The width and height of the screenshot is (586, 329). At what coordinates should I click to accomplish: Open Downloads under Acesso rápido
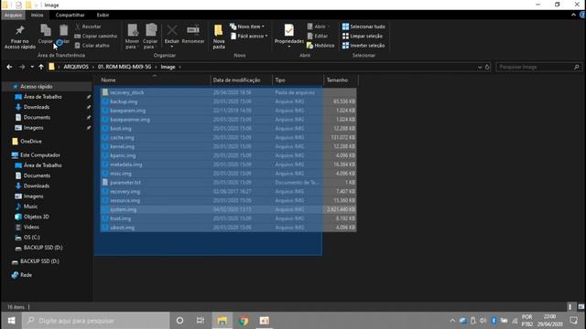pyautogui.click(x=37, y=107)
